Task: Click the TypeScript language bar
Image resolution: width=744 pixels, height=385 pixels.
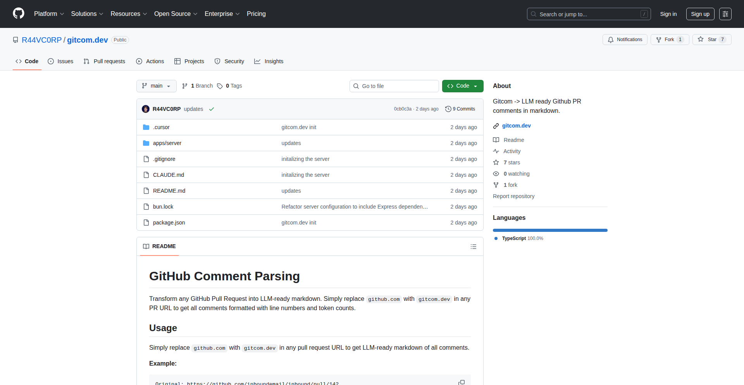Action: coord(550,230)
